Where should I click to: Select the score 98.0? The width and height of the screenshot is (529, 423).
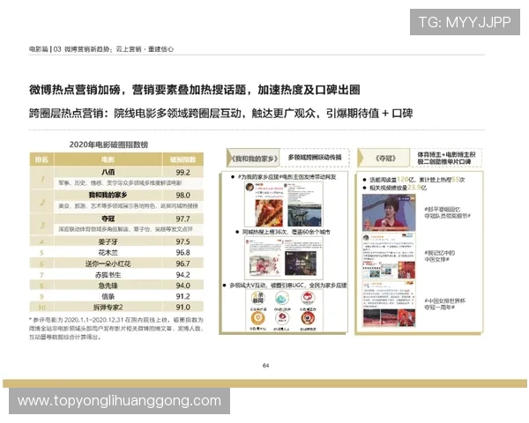click(x=183, y=196)
